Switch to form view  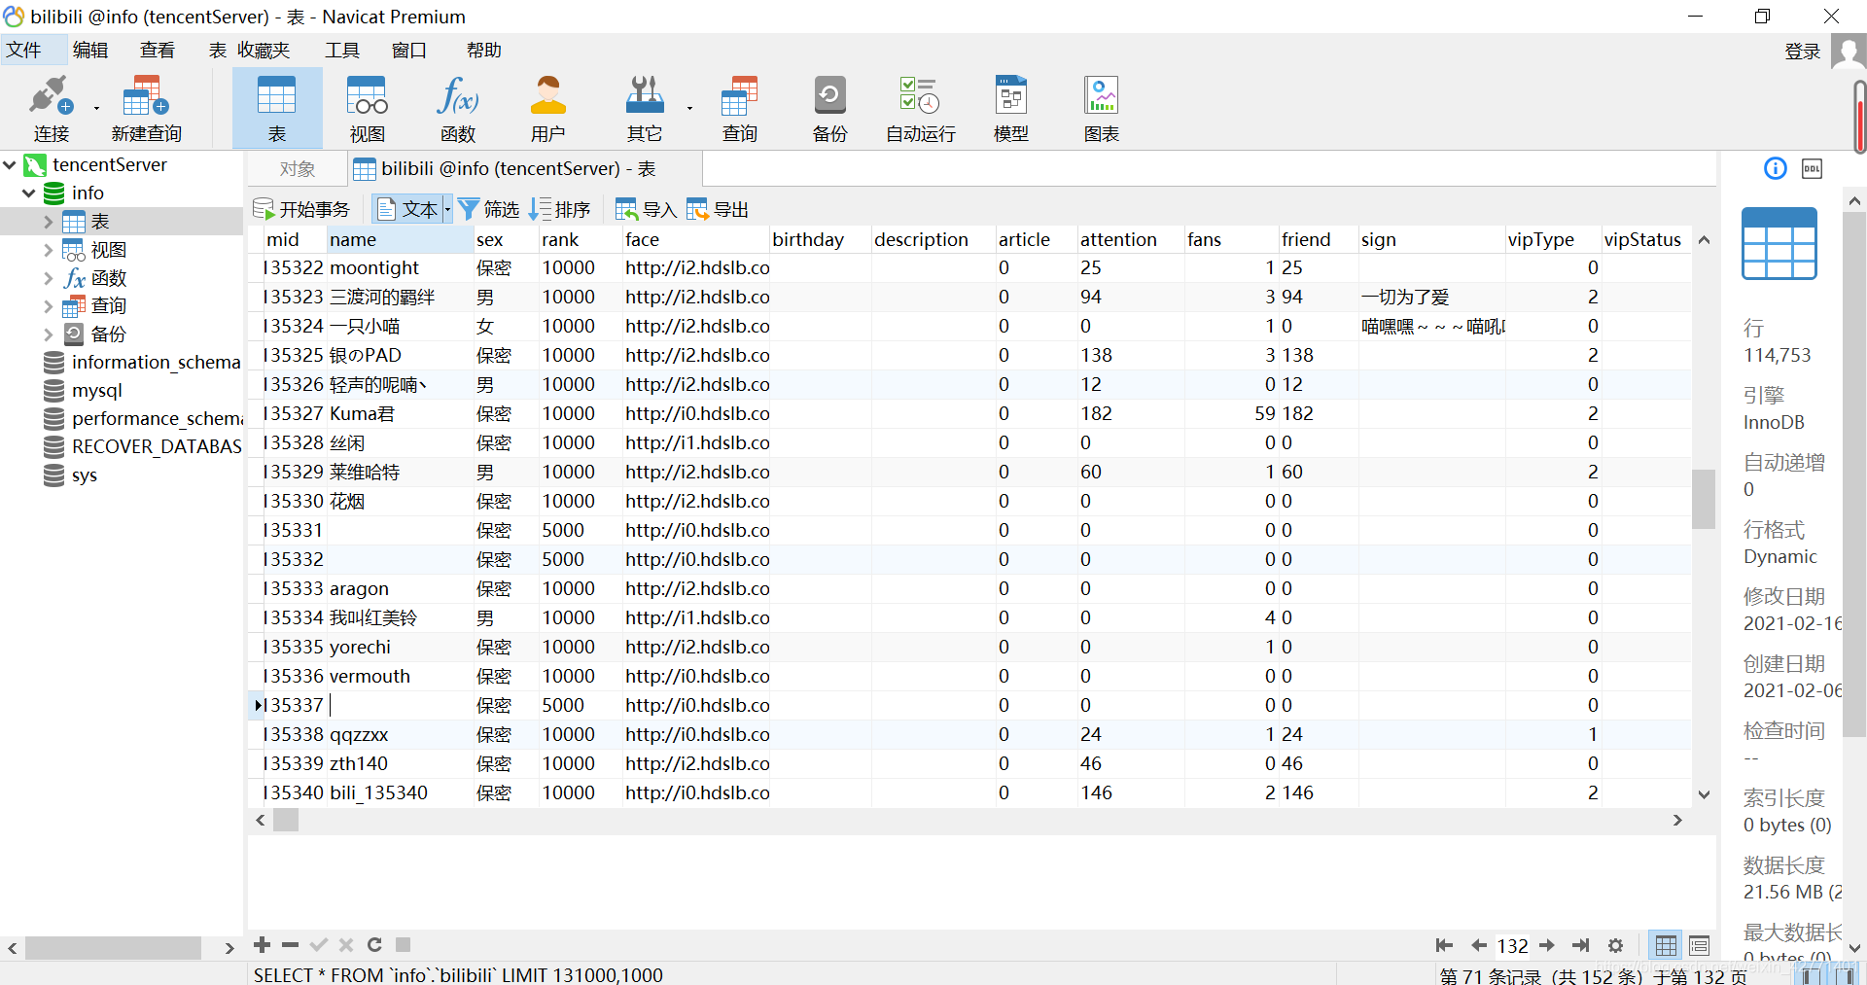coord(1699,945)
